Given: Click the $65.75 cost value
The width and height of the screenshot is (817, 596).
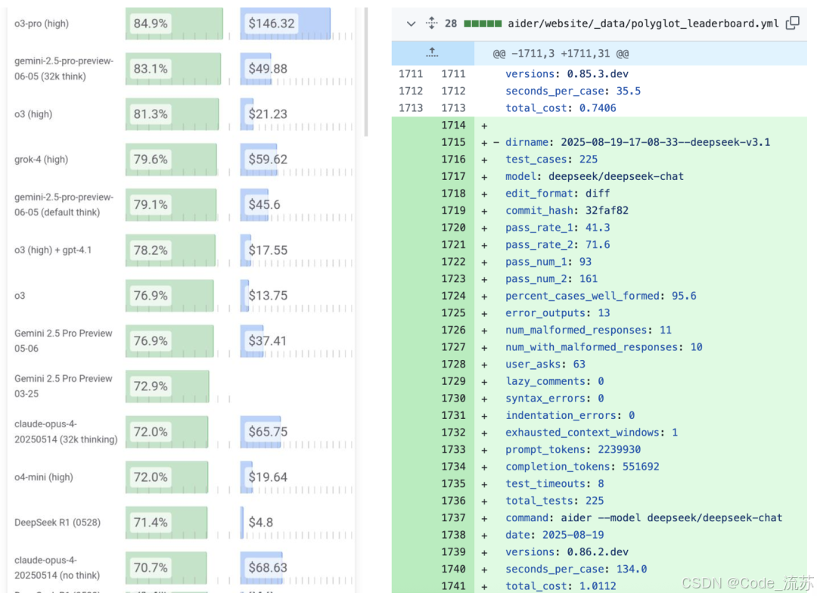Looking at the screenshot, I should click(267, 432).
